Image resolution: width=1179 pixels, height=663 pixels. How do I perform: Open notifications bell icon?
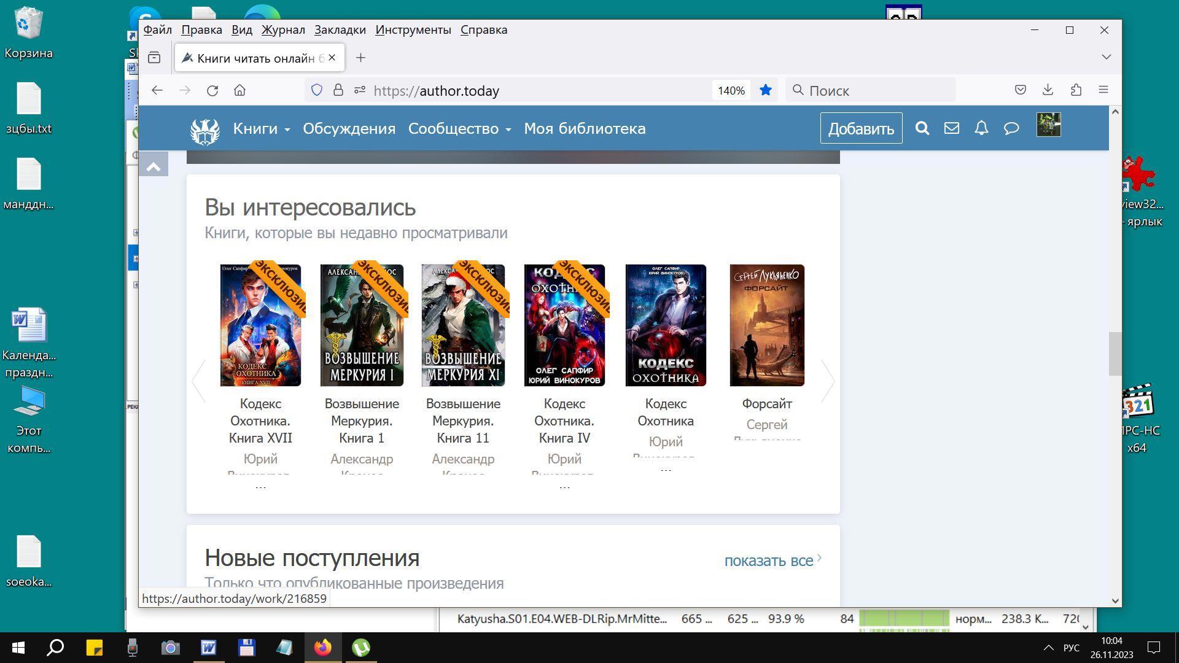click(981, 128)
